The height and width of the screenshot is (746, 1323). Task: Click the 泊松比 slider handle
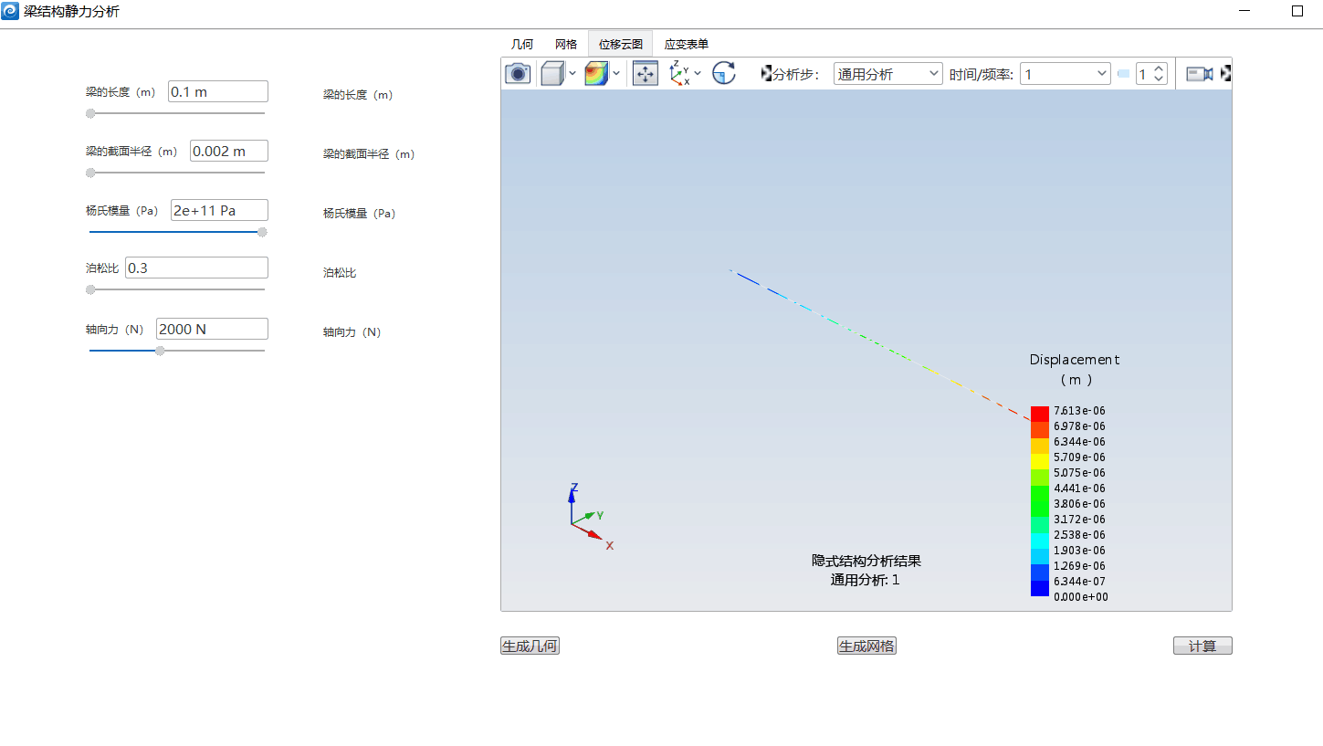(x=90, y=289)
